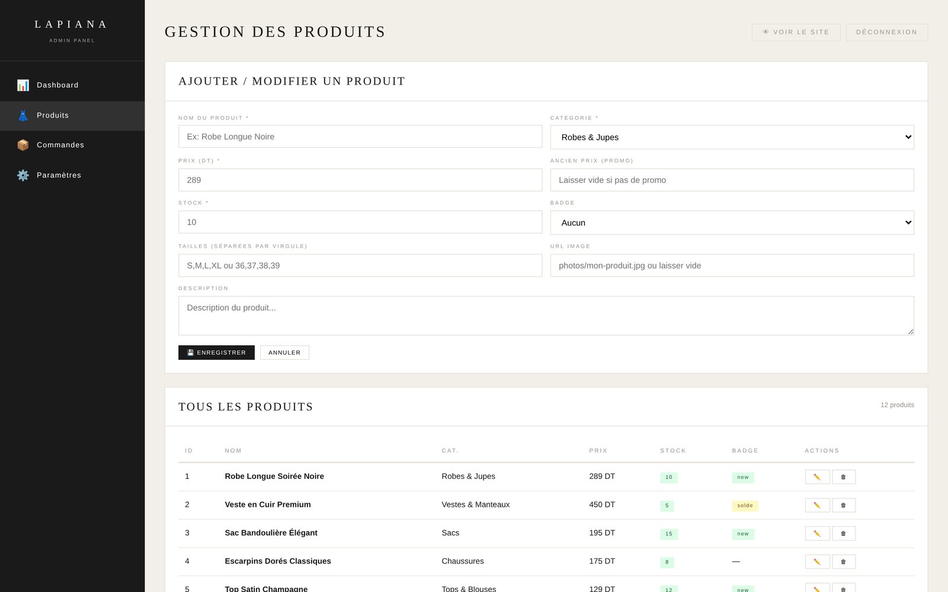
Task: Click the Paramètres gear icon
Action: click(x=23, y=175)
